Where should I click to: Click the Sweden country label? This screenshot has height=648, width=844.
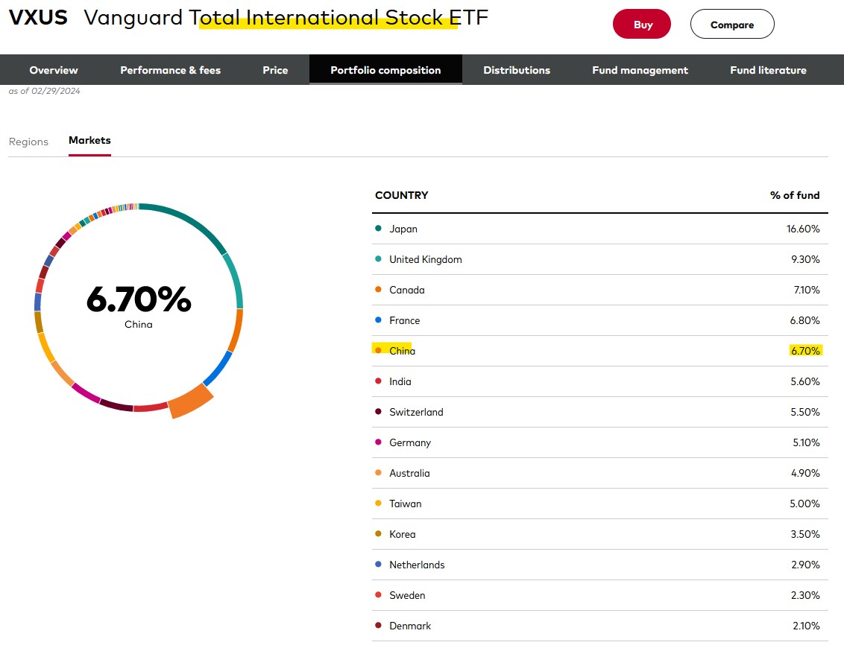point(407,595)
